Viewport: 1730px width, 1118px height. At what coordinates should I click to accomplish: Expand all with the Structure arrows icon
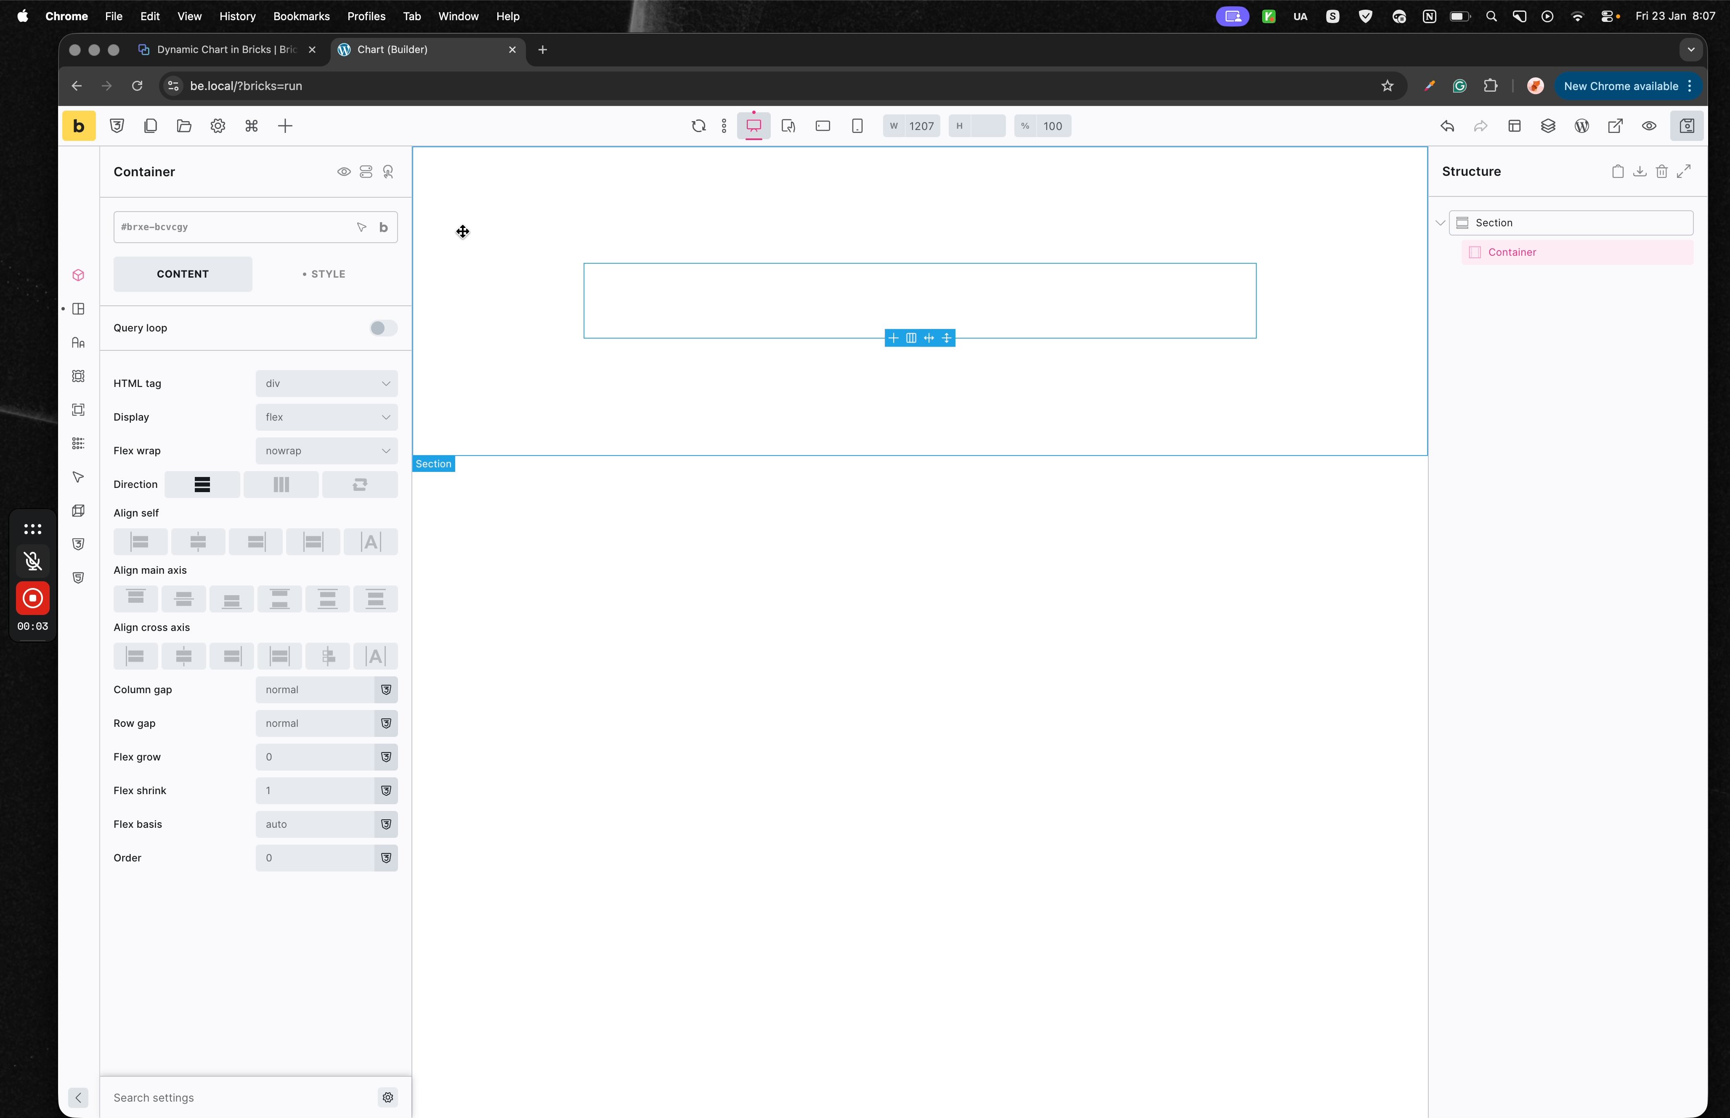click(1684, 171)
